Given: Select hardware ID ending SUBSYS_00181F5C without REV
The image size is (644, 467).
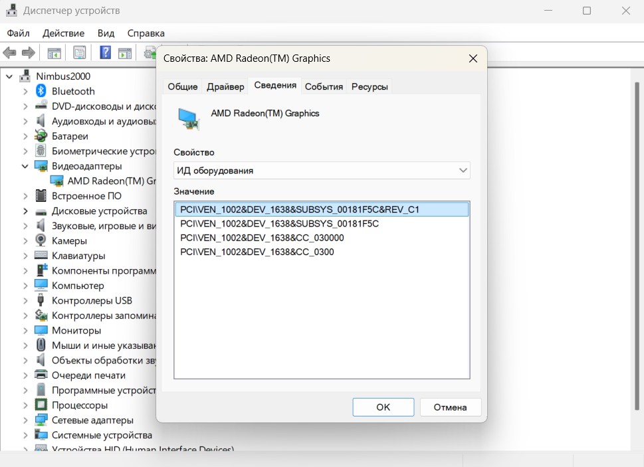Looking at the screenshot, I should point(279,224).
